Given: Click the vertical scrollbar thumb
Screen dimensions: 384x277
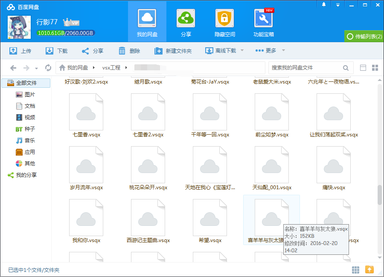Looking at the screenshot, I should tap(380, 195).
